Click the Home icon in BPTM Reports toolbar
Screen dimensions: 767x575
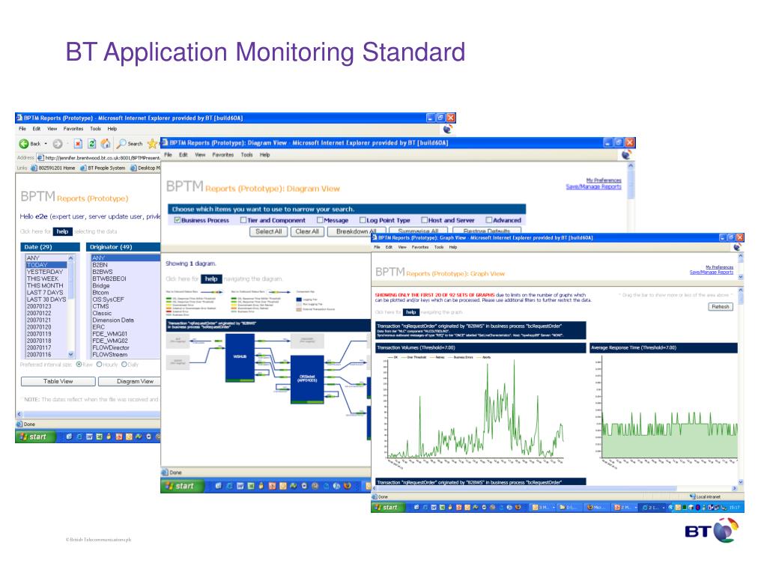(105, 144)
